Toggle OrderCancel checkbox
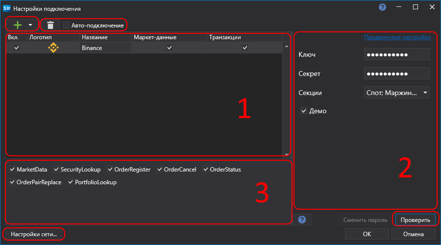Screen dimensions: 441x245 [x=159, y=170]
